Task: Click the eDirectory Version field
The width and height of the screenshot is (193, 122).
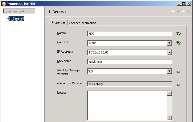Action: [x=130, y=84]
